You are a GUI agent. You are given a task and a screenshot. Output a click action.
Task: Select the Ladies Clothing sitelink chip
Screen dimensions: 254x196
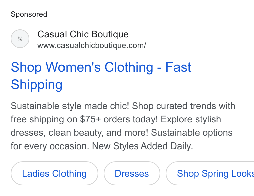54,173
